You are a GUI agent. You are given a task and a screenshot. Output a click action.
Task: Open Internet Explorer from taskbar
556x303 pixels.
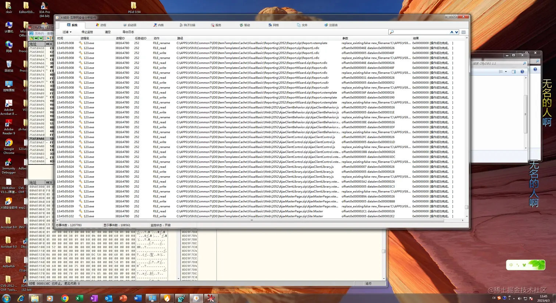point(21,298)
